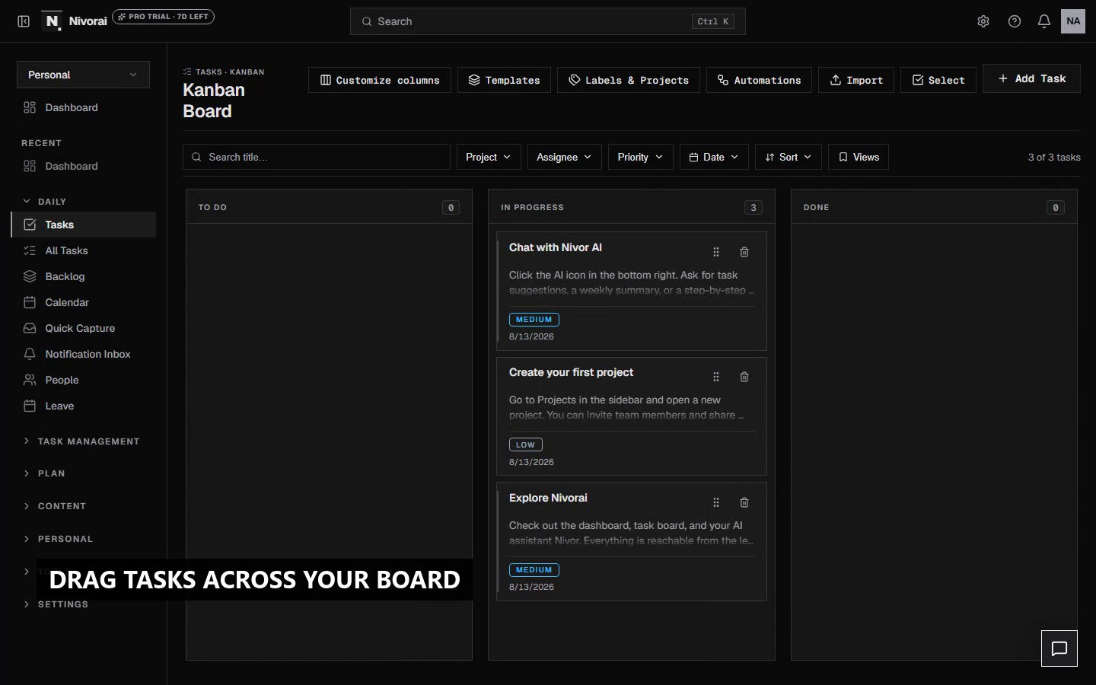The image size is (1096, 685).
Task: Open Notification Inbox in sidebar
Action: [x=84, y=354]
